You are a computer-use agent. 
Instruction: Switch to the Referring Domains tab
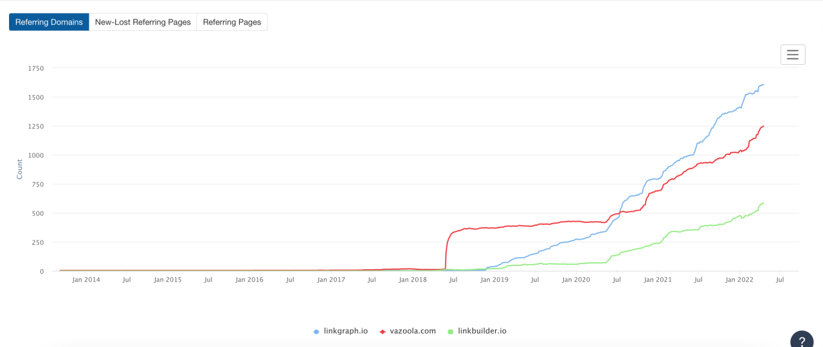point(49,22)
